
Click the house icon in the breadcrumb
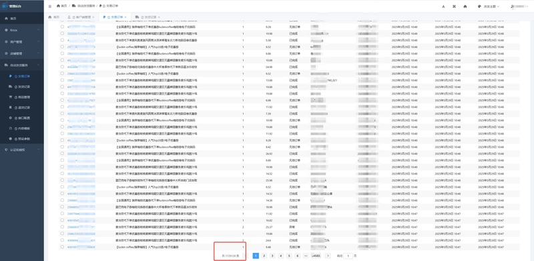click(x=58, y=6)
